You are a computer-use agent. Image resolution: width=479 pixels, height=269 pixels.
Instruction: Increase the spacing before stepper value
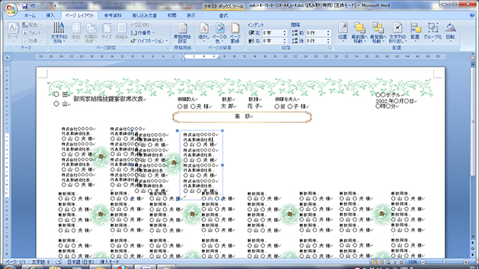click(329, 32)
